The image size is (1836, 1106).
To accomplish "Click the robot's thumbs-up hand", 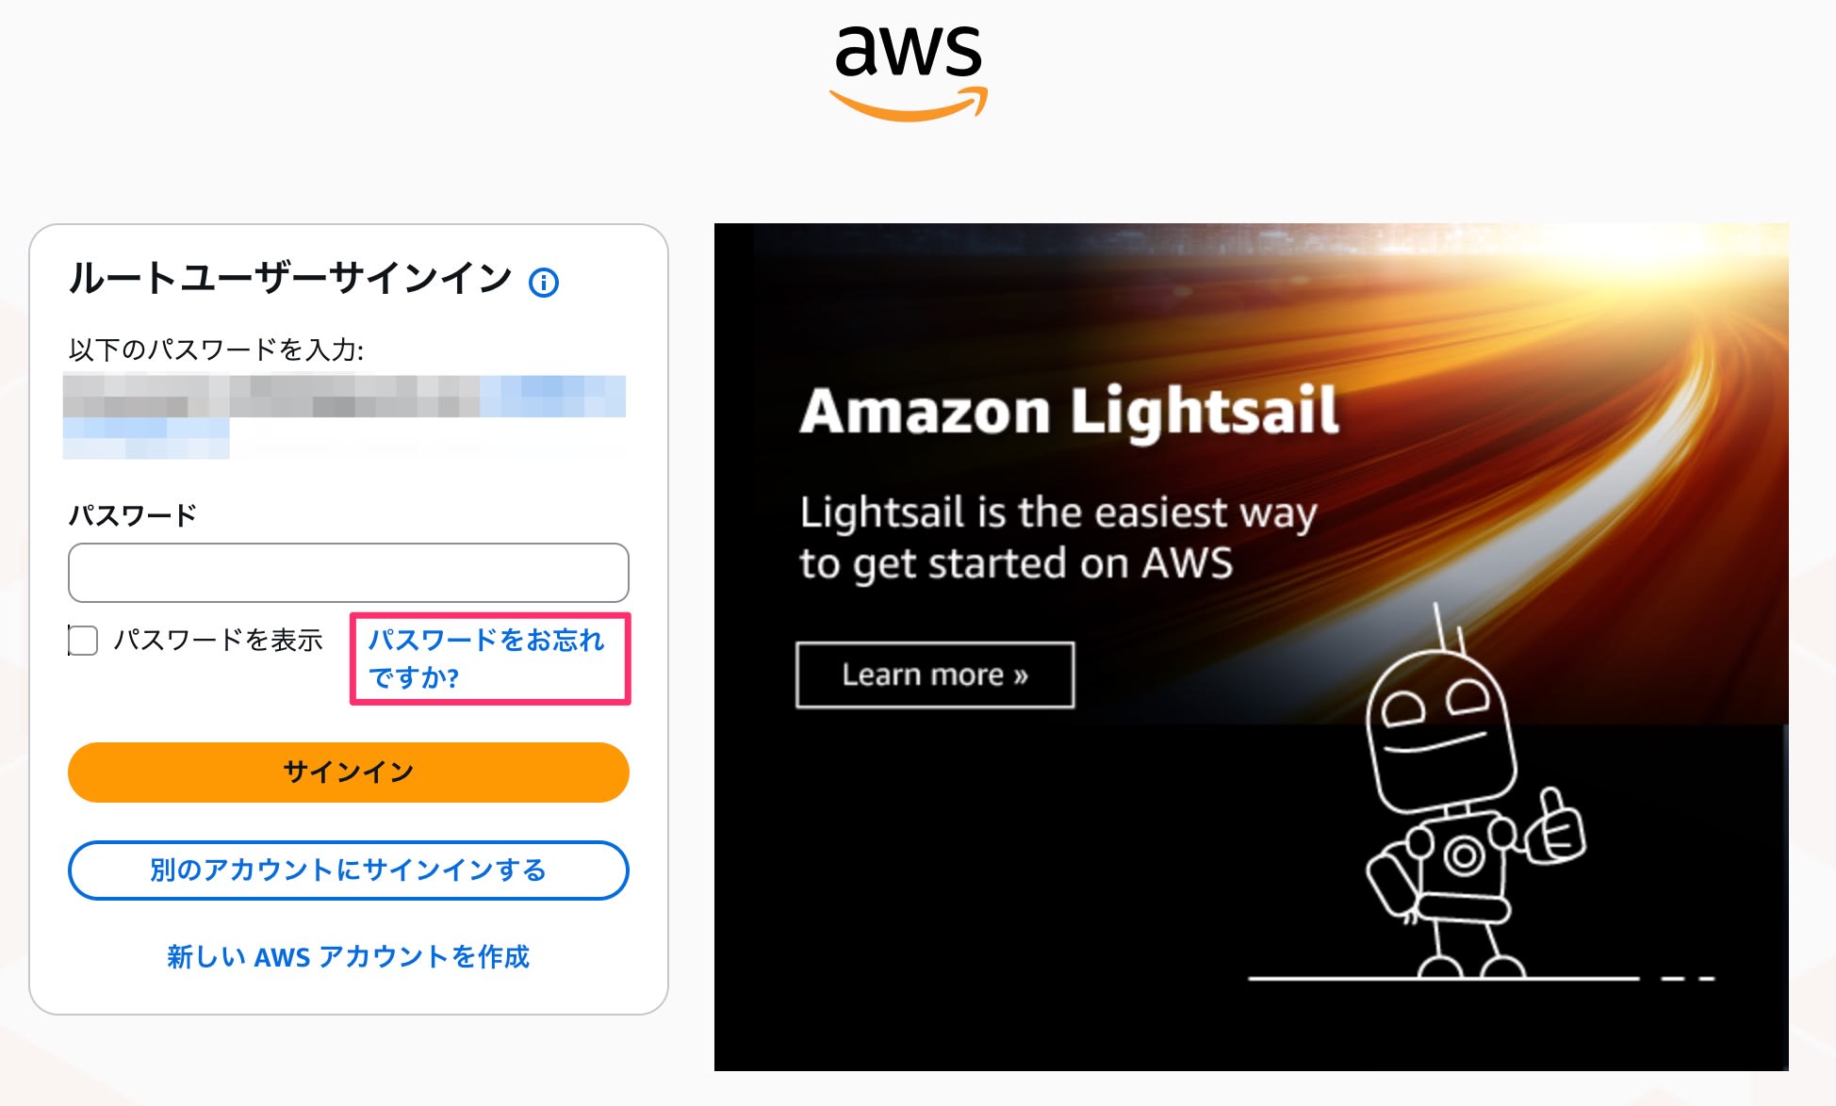I will tap(1555, 827).
